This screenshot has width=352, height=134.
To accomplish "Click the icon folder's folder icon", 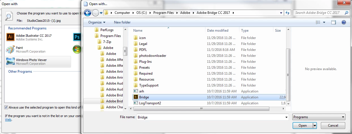I will [136, 38].
